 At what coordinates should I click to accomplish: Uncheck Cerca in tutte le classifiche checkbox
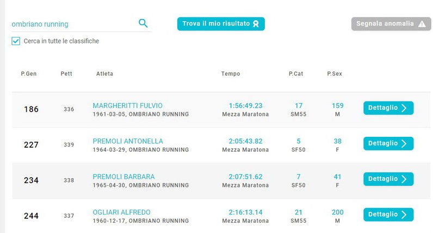[x=16, y=41]
